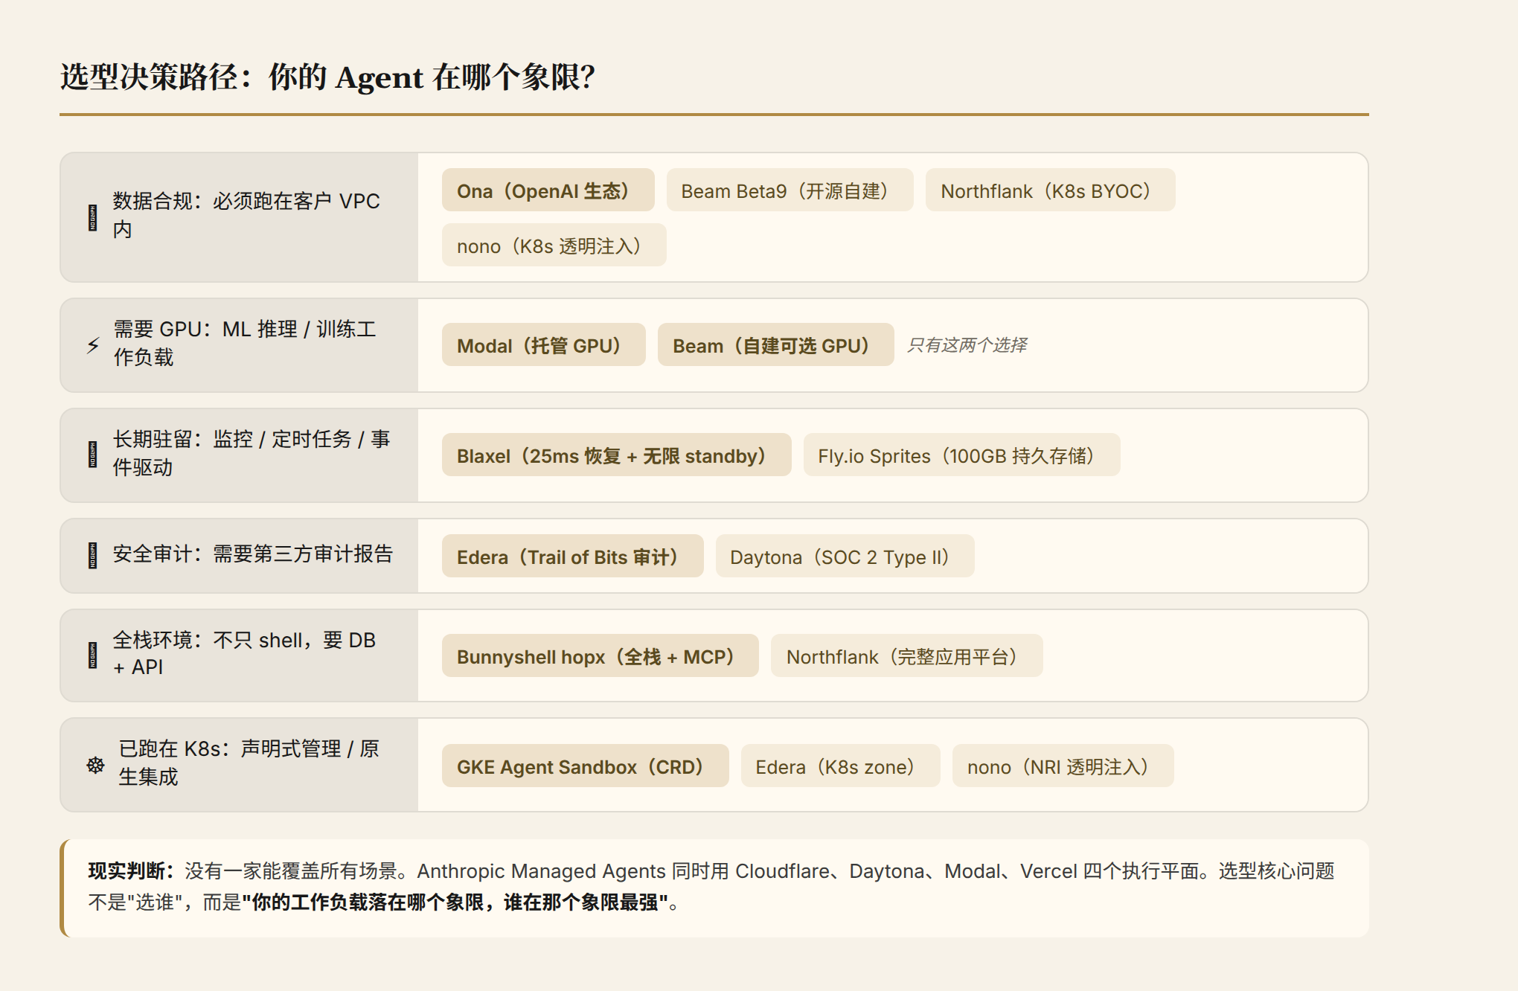Click the label 已跑在 K8s：声明式管理 / 原生集成
The image size is (1518, 991).
[x=249, y=763]
